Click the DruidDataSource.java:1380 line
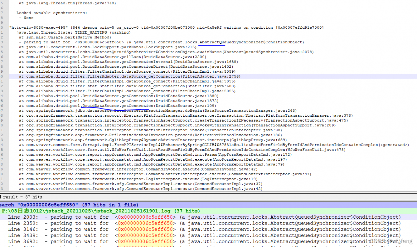Image resolution: width=417 pixels, height=247 pixels. 119,96
